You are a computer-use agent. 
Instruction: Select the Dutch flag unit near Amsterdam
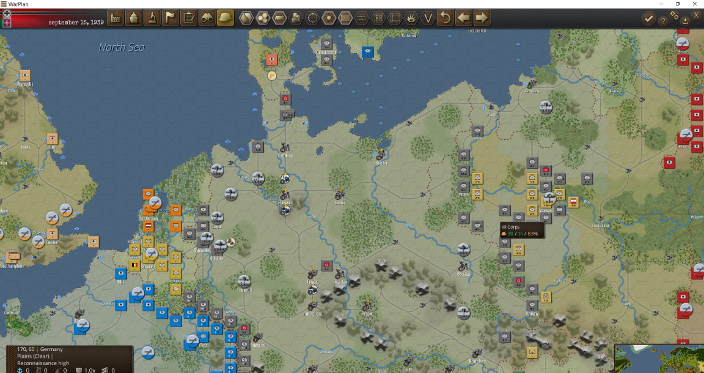148,226
